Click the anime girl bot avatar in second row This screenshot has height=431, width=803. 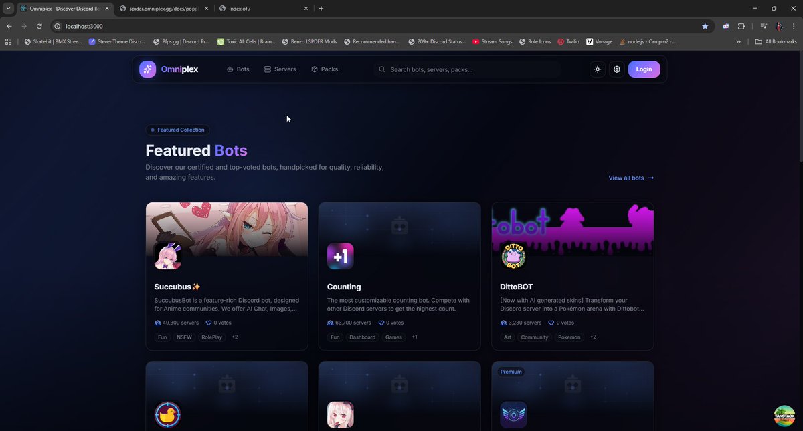coord(341,414)
